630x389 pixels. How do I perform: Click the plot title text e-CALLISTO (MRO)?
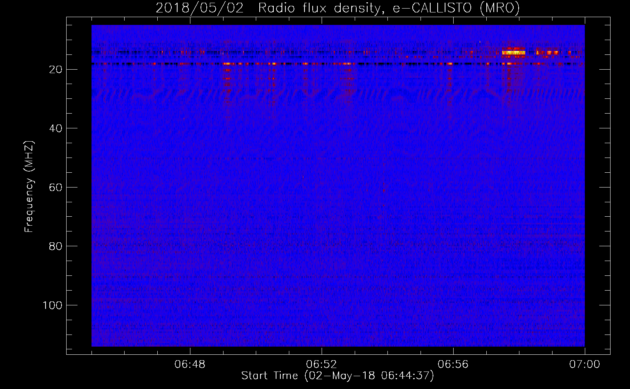pyautogui.click(x=456, y=8)
